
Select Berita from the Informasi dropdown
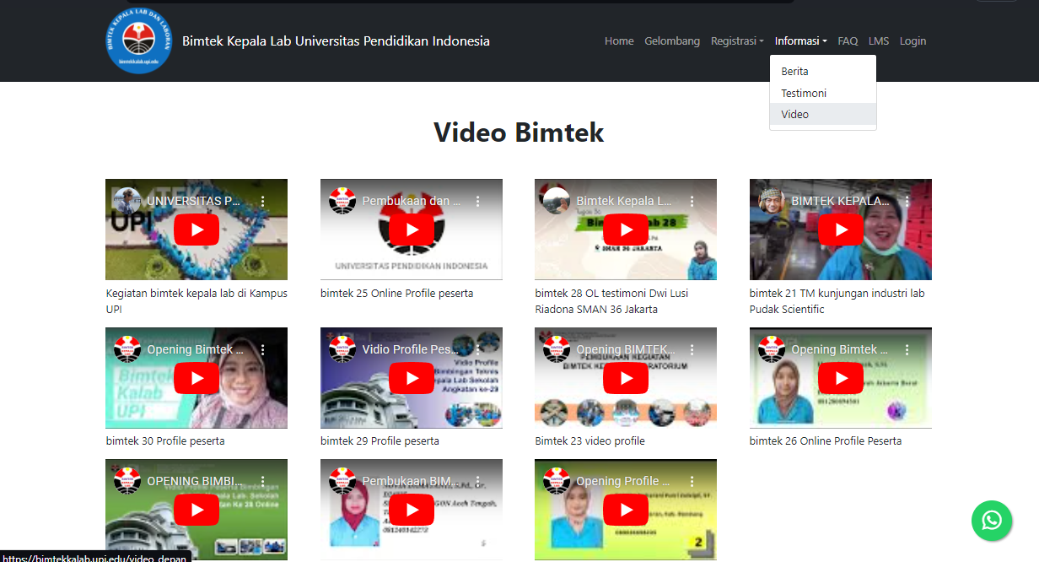point(794,72)
